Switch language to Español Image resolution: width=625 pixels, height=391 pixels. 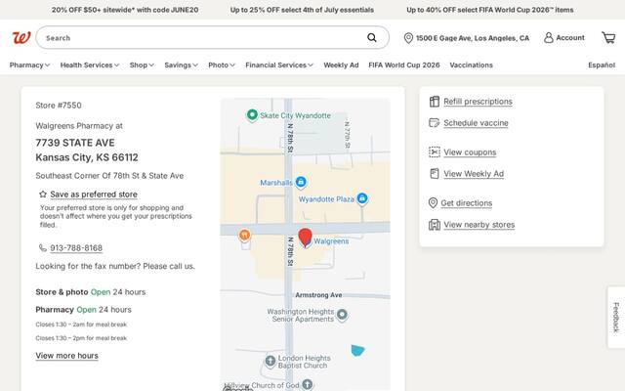[x=602, y=65]
